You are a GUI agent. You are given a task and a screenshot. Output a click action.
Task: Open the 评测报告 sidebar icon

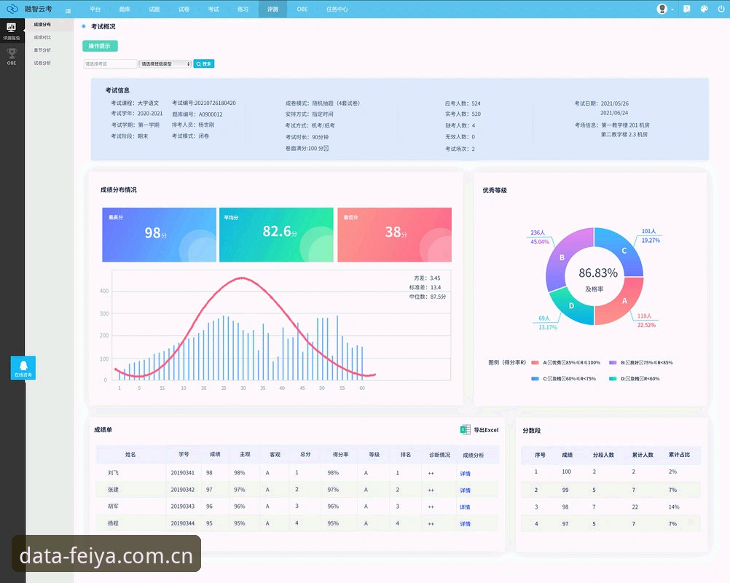click(x=11, y=31)
